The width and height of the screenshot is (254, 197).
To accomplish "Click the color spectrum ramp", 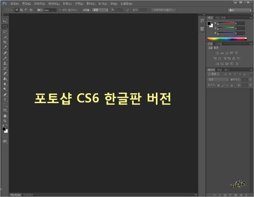I will (x=227, y=39).
